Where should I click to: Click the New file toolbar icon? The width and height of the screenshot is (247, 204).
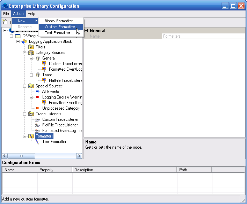tap(5, 22)
